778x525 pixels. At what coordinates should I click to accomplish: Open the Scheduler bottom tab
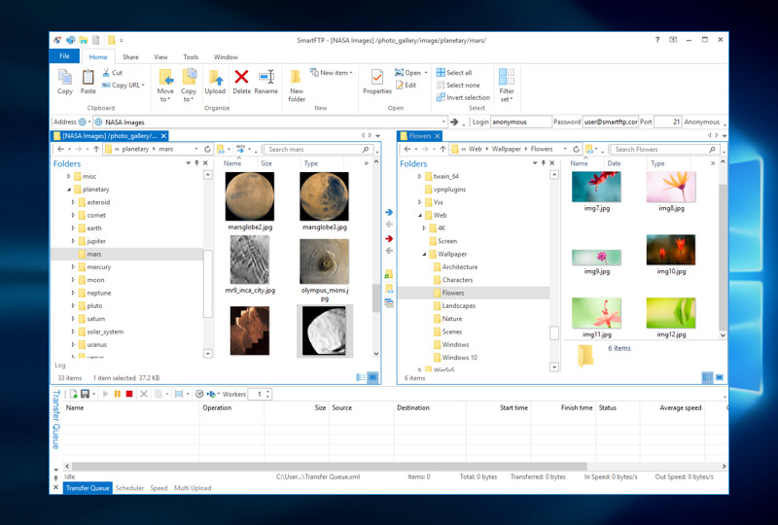point(129,488)
